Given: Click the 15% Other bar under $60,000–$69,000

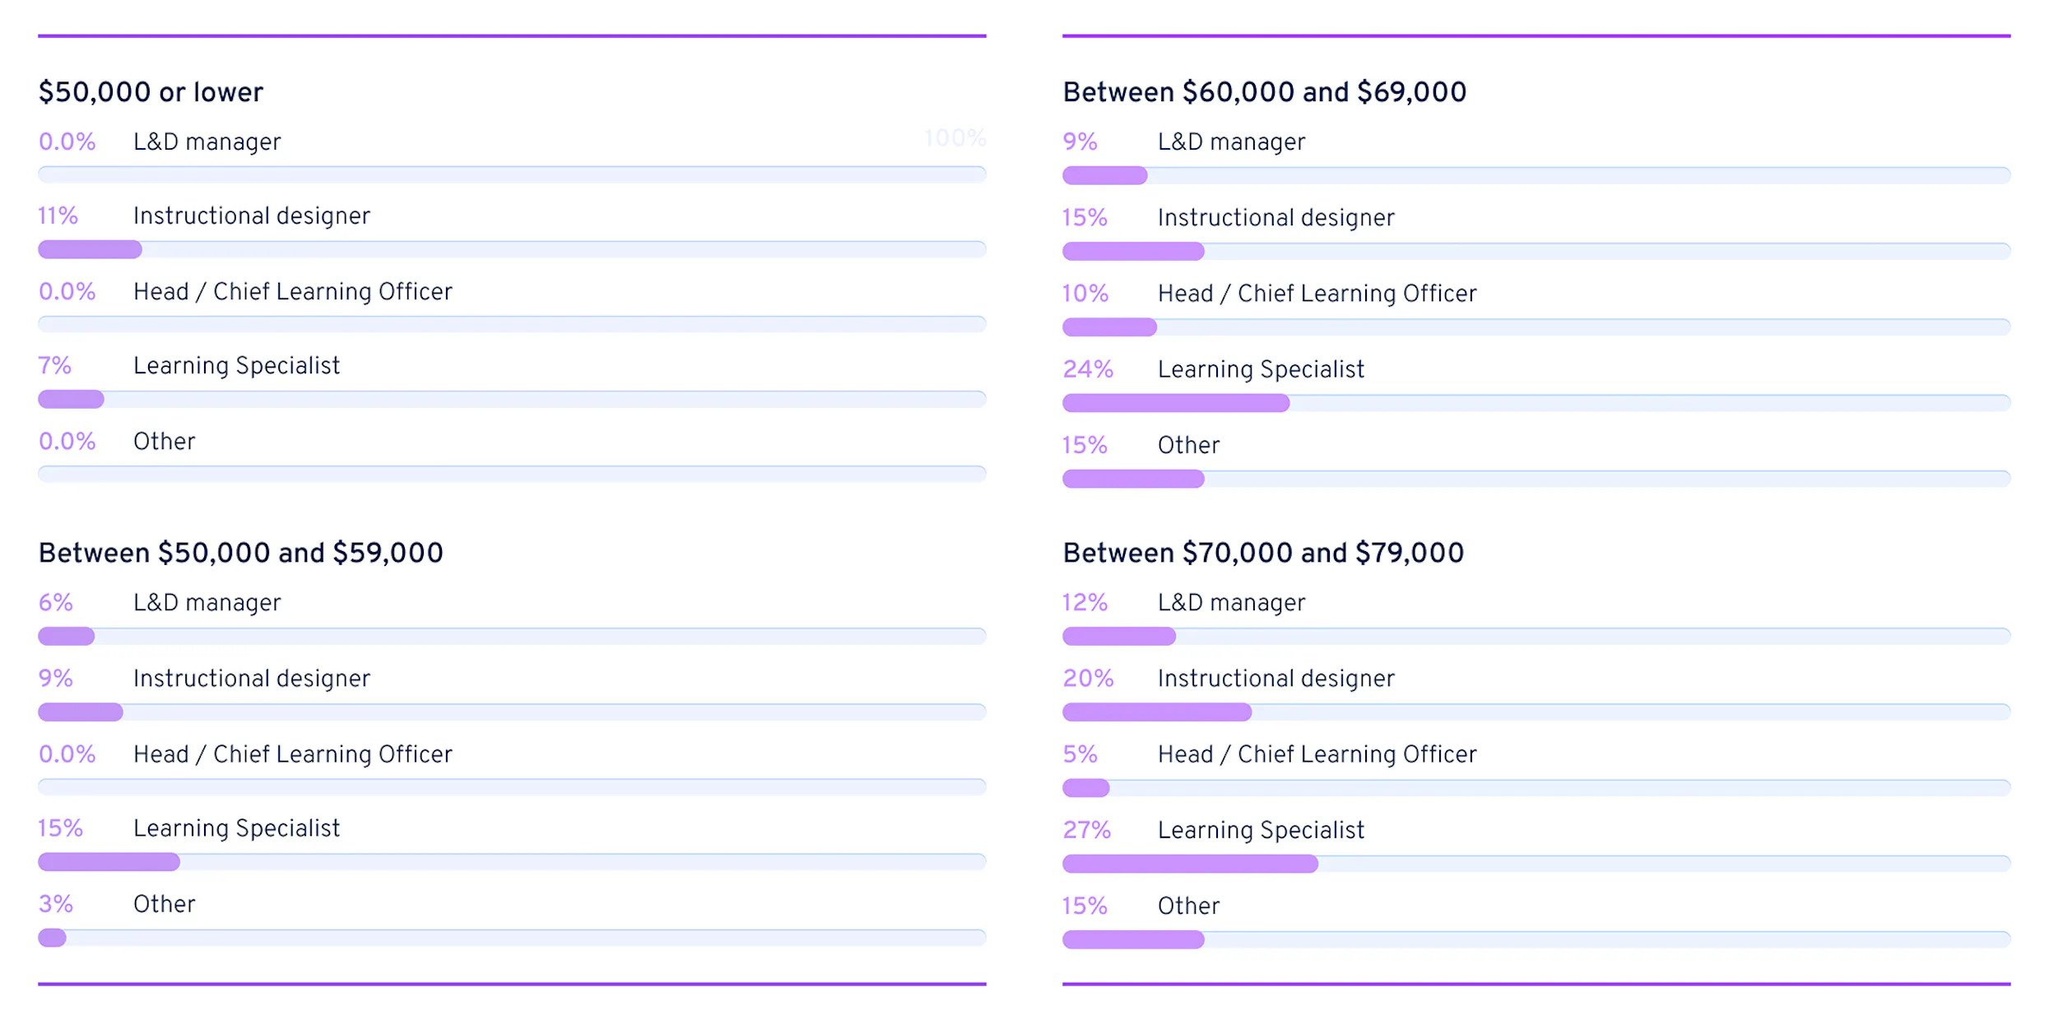Looking at the screenshot, I should click(1536, 479).
